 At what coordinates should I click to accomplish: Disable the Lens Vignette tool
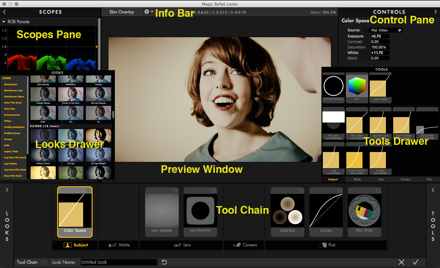pos(175,191)
